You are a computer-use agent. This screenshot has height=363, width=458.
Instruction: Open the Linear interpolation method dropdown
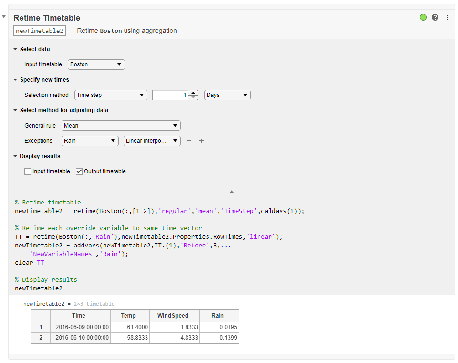[152, 141]
